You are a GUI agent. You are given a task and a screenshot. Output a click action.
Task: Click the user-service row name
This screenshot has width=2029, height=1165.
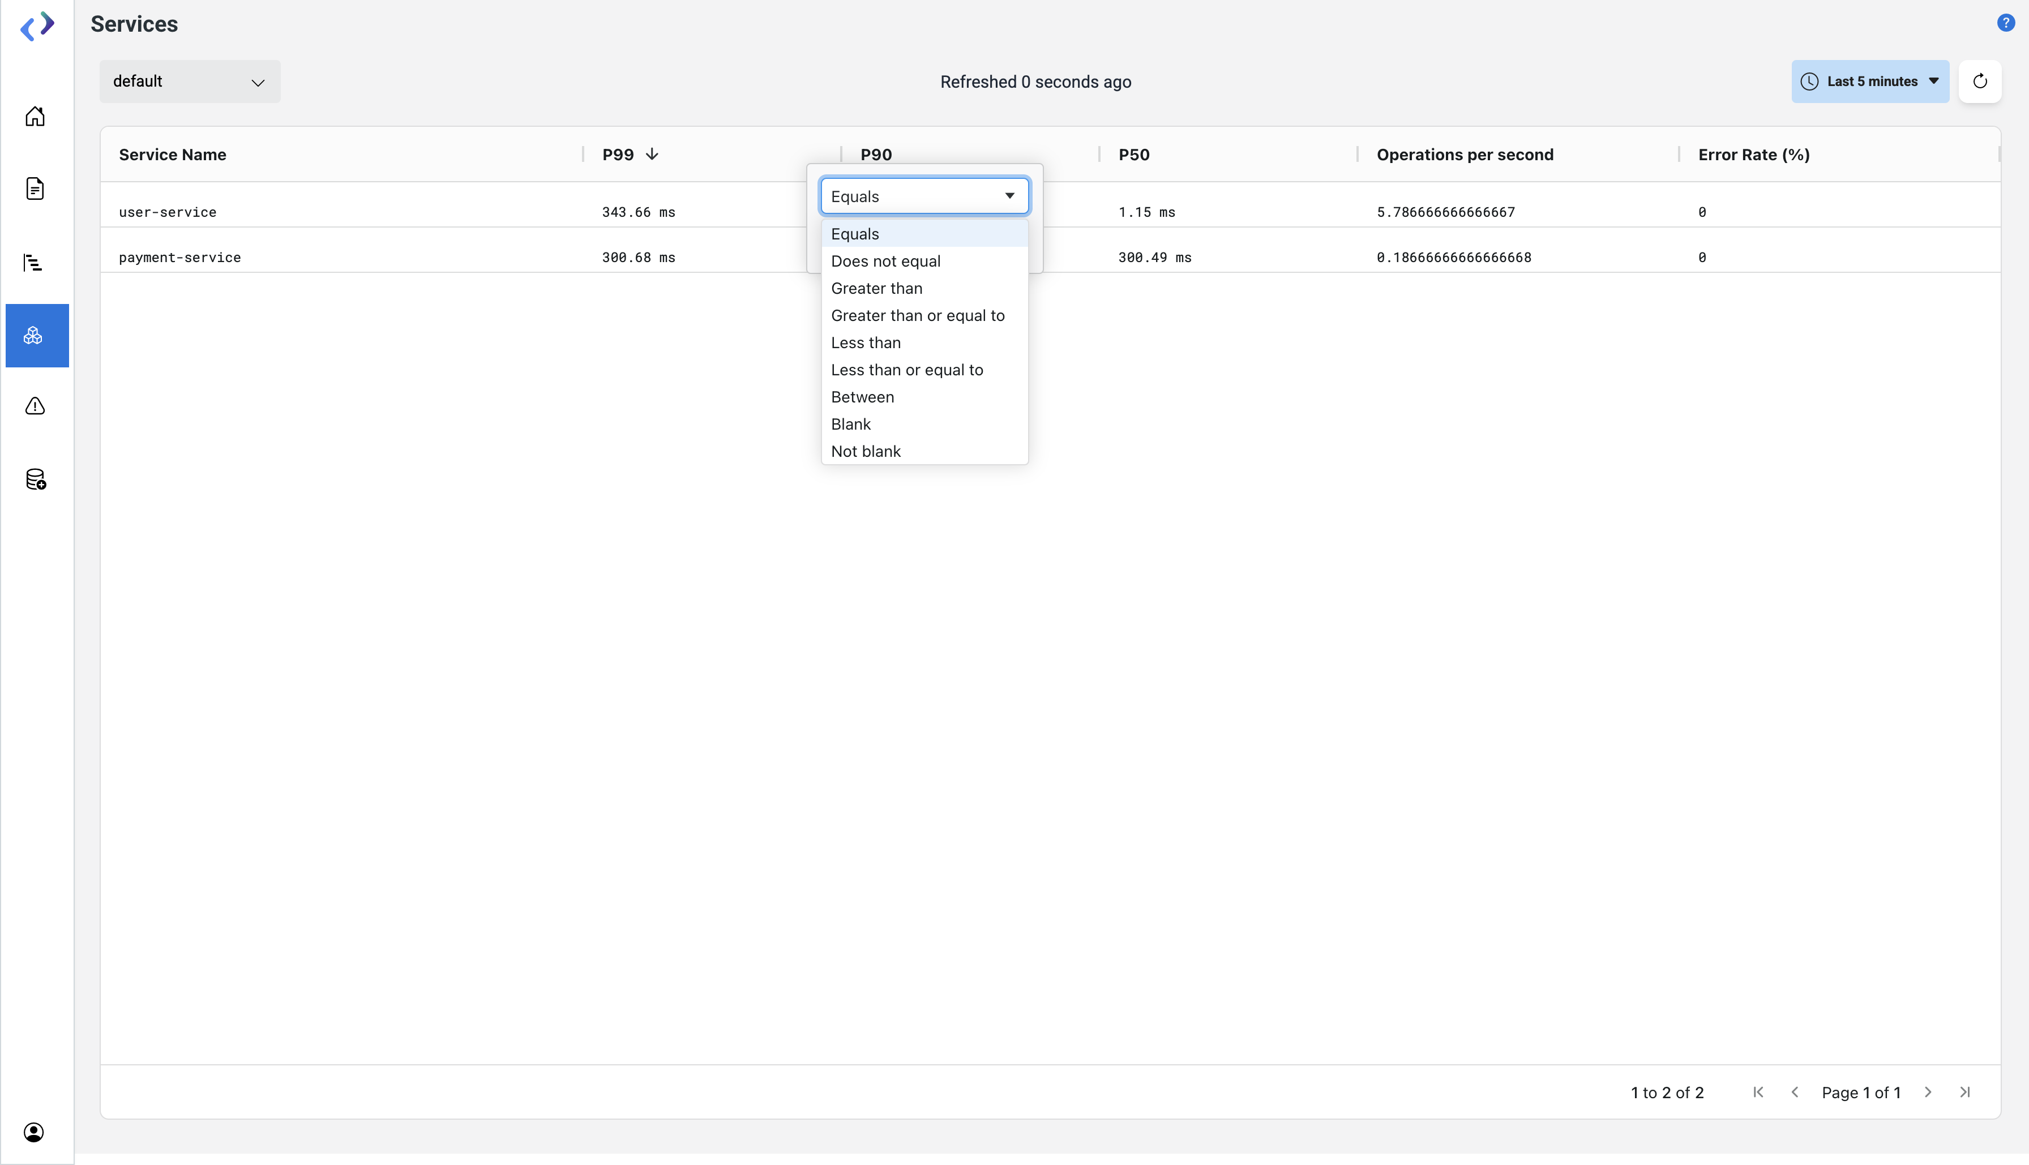point(167,212)
